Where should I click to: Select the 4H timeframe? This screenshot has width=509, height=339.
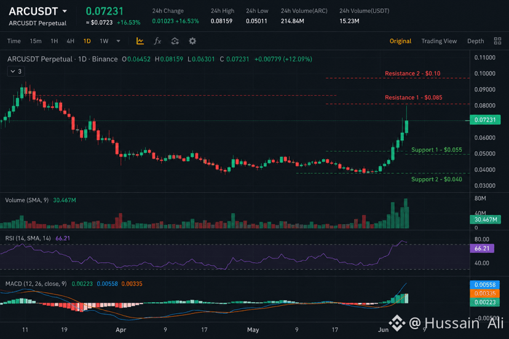pyautogui.click(x=71, y=41)
